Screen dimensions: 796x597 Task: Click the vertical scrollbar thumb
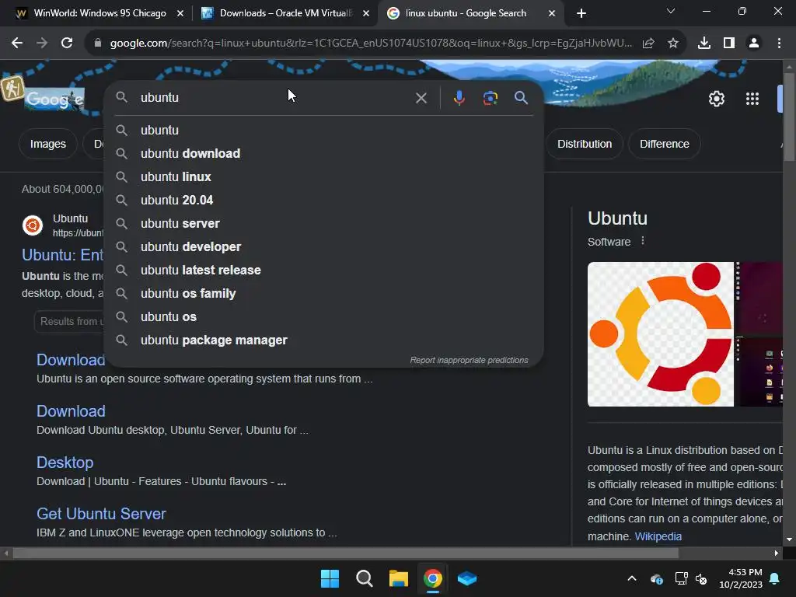[x=789, y=117]
